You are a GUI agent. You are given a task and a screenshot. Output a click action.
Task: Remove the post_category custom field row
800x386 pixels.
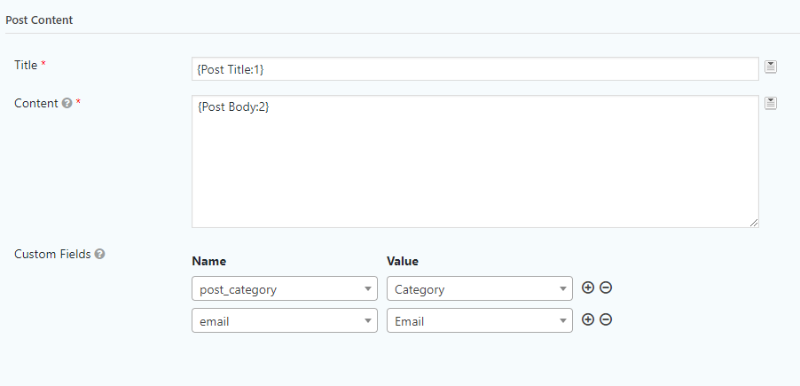(x=606, y=288)
